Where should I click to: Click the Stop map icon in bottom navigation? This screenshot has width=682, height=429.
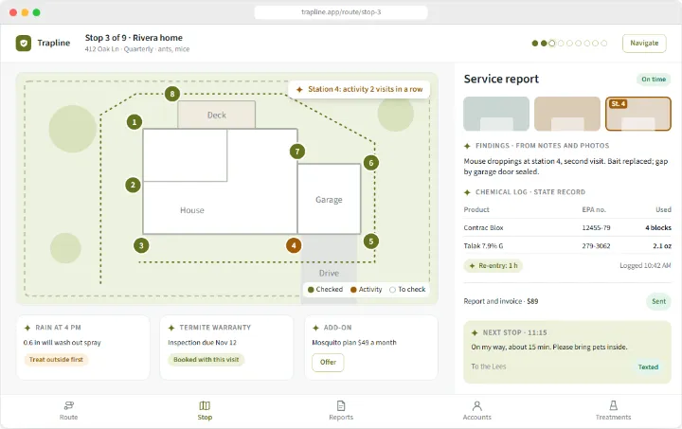(205, 405)
